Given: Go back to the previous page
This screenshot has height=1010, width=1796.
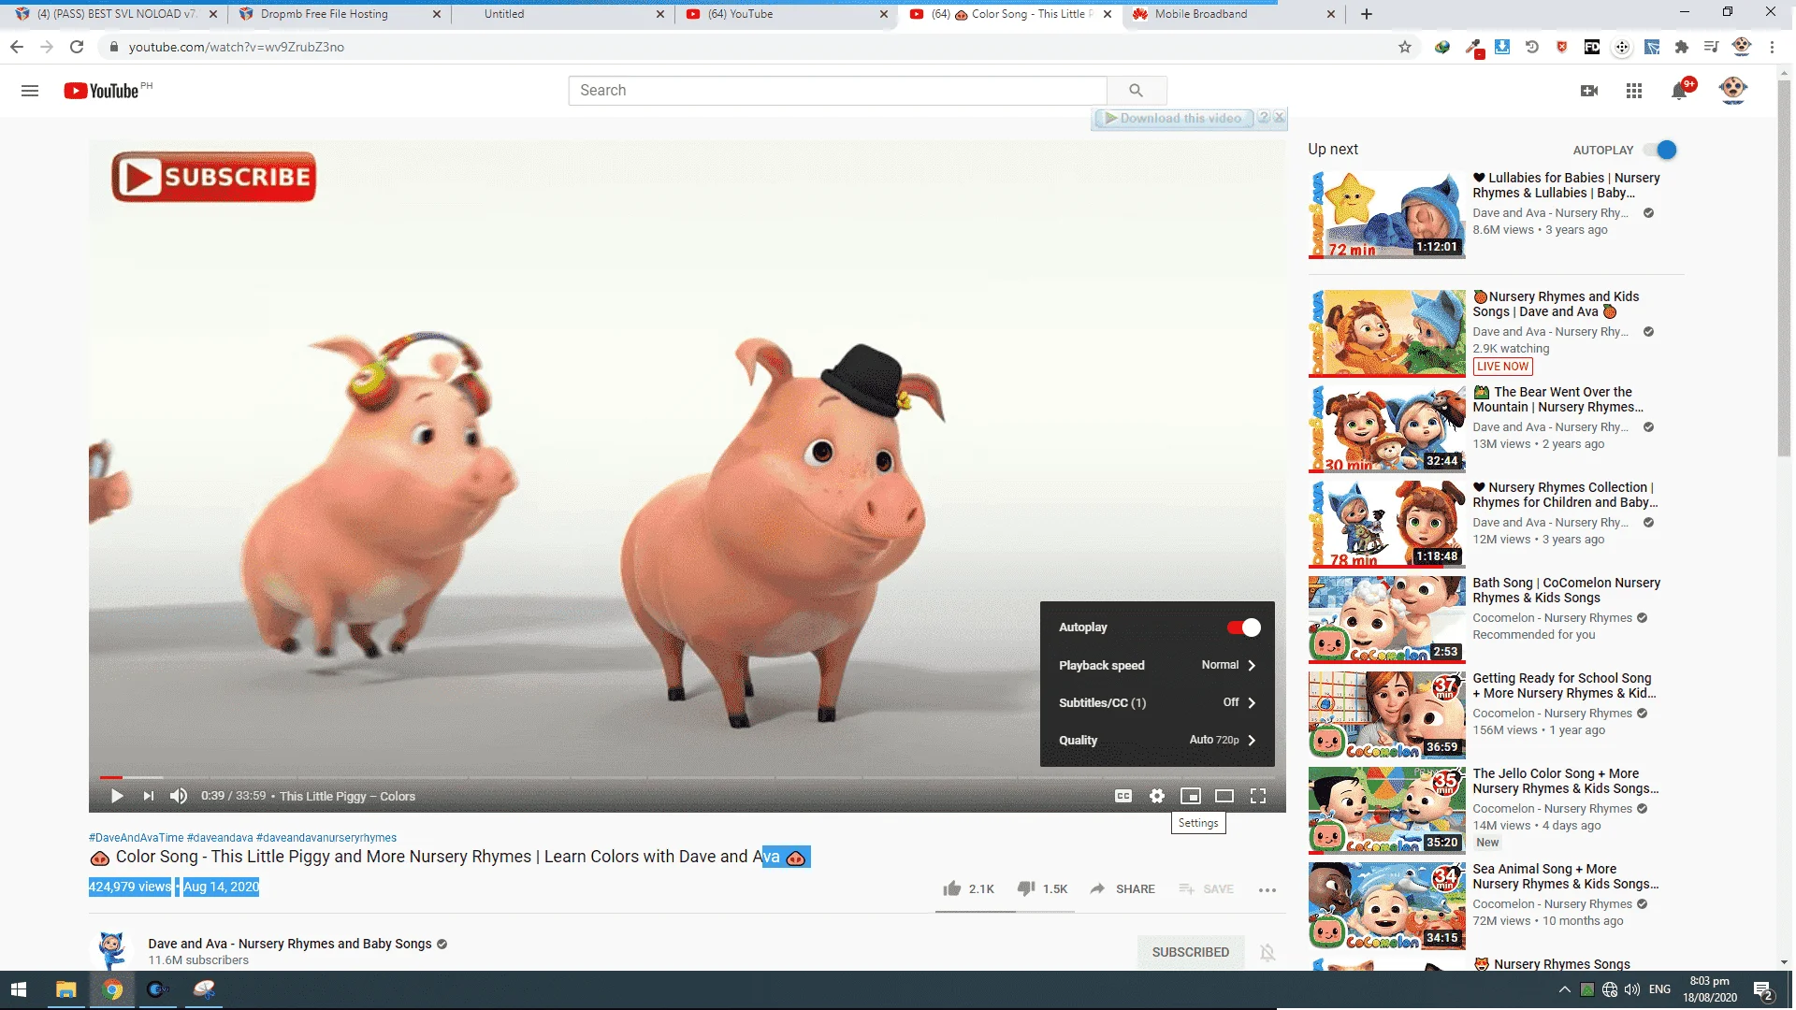Looking at the screenshot, I should coord(17,47).
